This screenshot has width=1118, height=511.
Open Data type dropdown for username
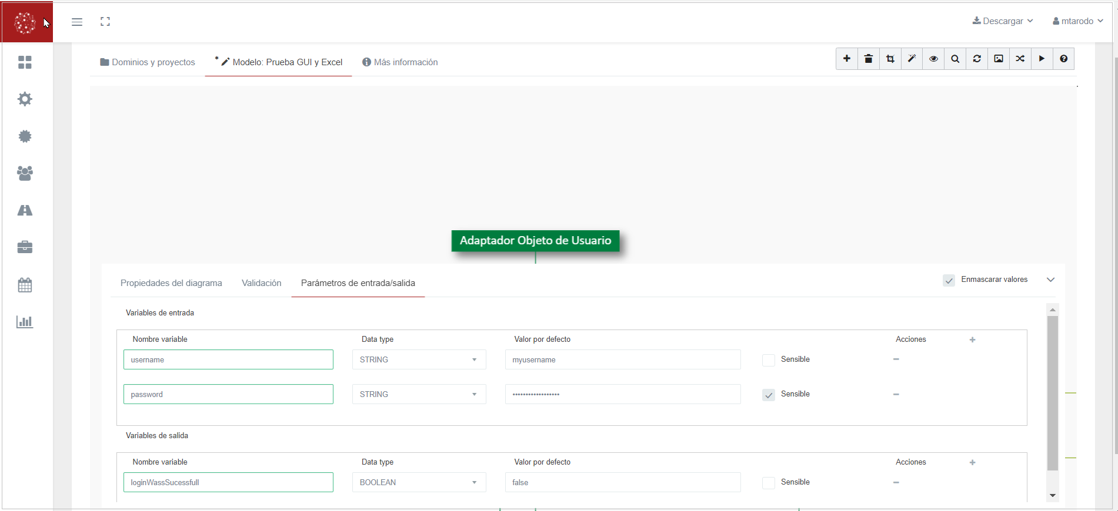pyautogui.click(x=419, y=359)
